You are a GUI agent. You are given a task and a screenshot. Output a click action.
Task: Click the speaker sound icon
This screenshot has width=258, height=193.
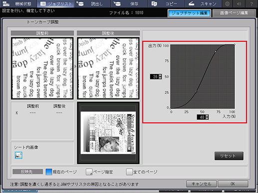tap(239, 3)
